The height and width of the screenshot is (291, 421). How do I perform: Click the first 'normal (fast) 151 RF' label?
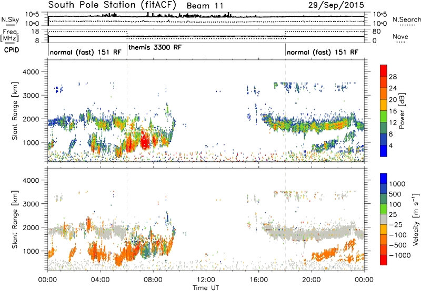85,52
